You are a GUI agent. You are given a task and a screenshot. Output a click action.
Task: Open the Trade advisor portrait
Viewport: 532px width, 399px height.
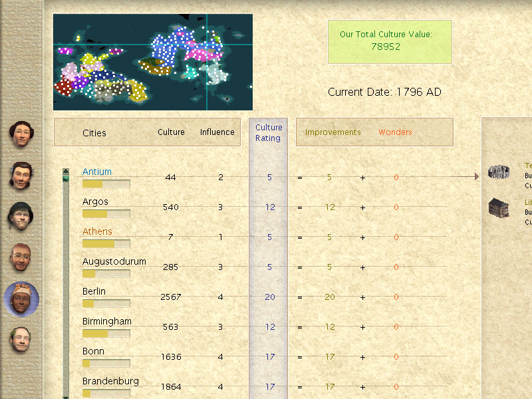(x=21, y=176)
